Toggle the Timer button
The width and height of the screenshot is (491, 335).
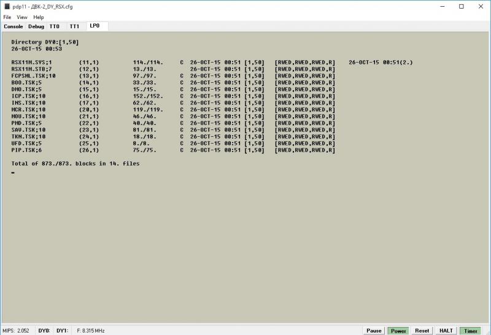pyautogui.click(x=470, y=330)
